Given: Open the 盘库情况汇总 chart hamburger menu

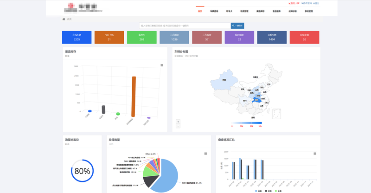Looking at the screenshot, I should (x=315, y=154).
